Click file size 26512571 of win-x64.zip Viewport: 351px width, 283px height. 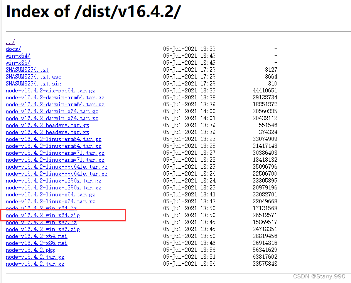(265, 215)
